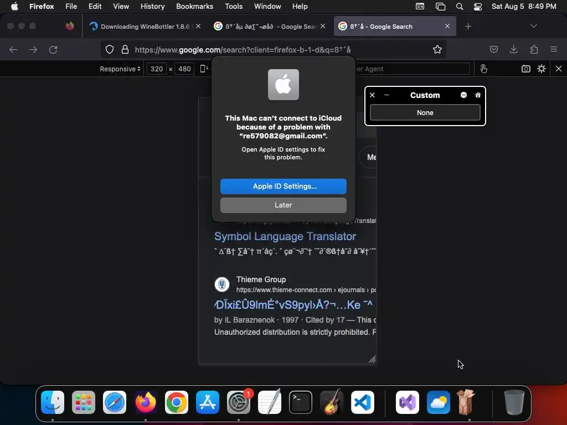The height and width of the screenshot is (425, 567).
Task: Open the Thieme Group garbled title link
Action: tap(293, 305)
